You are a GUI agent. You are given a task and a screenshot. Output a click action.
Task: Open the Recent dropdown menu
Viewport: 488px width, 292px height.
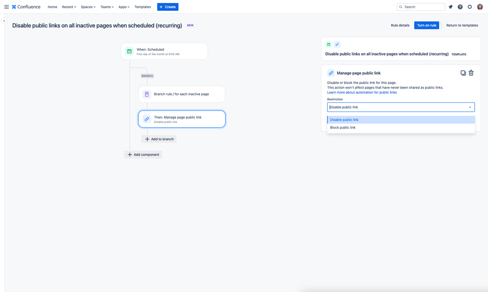click(x=69, y=7)
